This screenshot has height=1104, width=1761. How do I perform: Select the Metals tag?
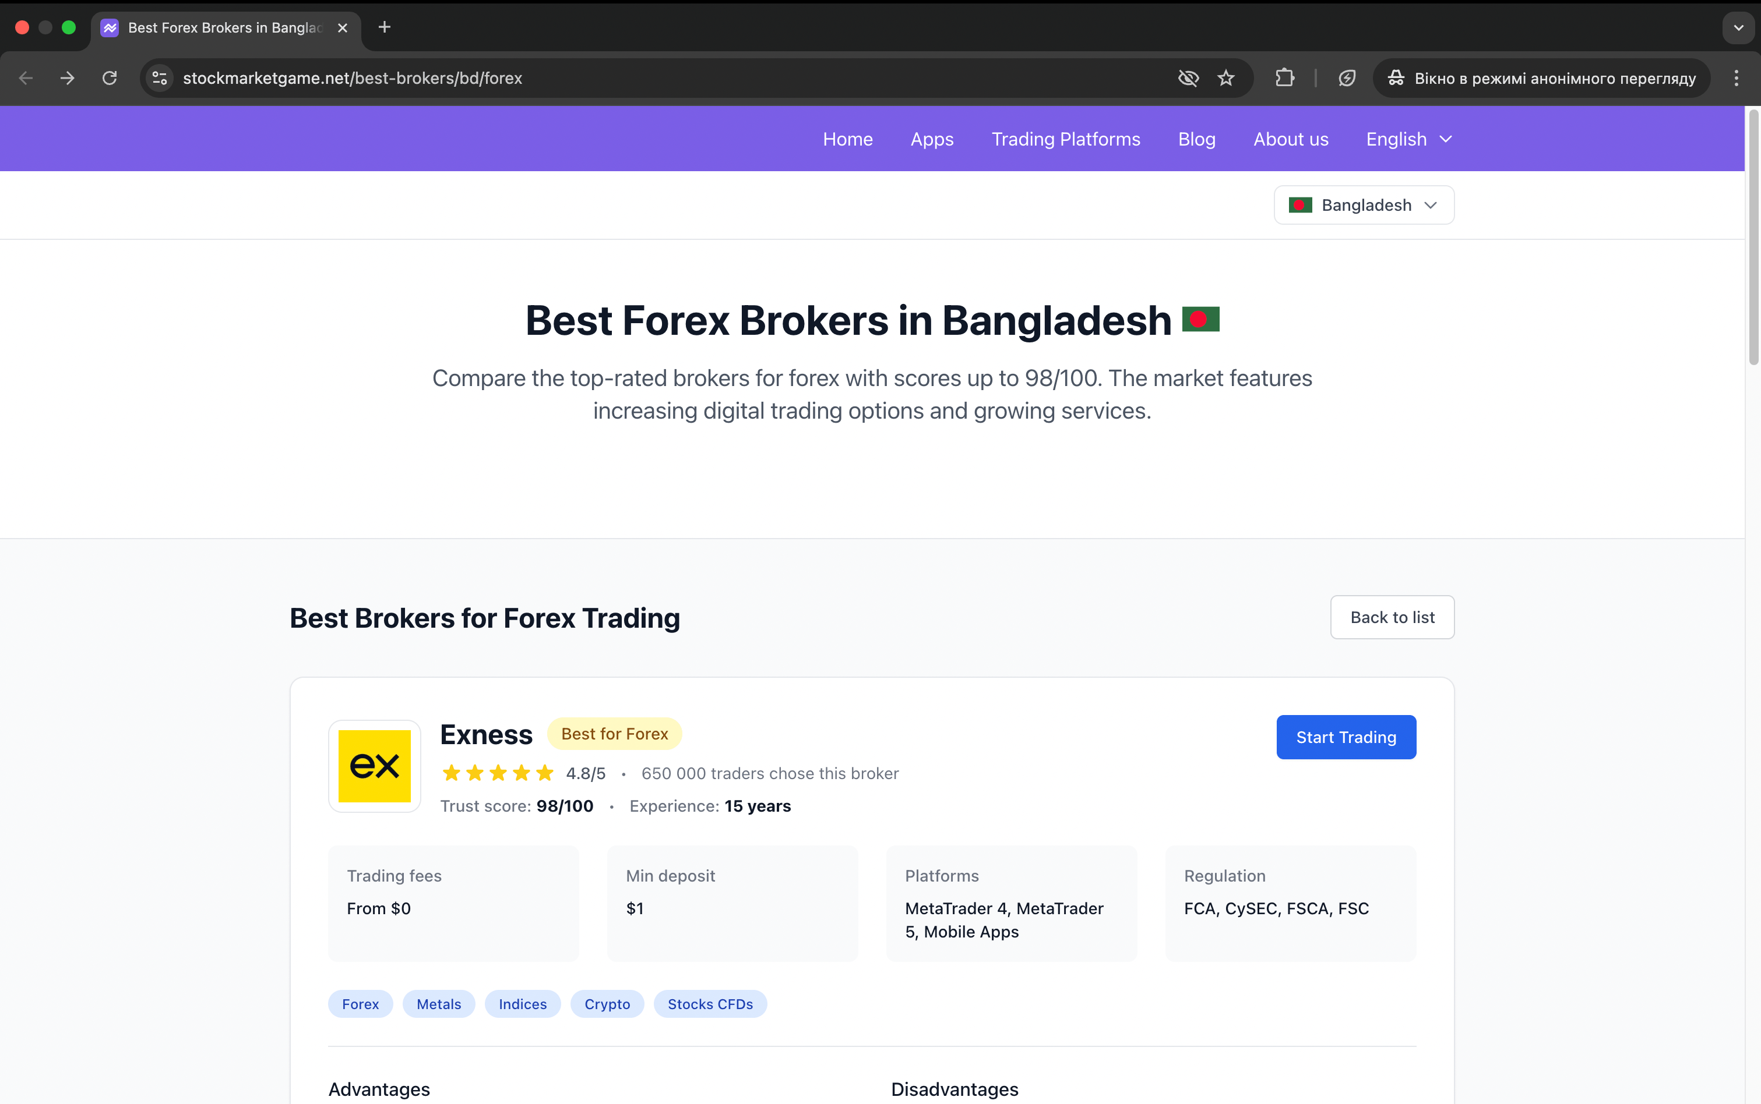coord(438,1004)
